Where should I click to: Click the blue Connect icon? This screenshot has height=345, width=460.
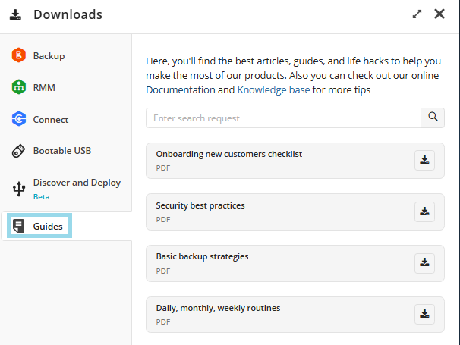[19, 119]
